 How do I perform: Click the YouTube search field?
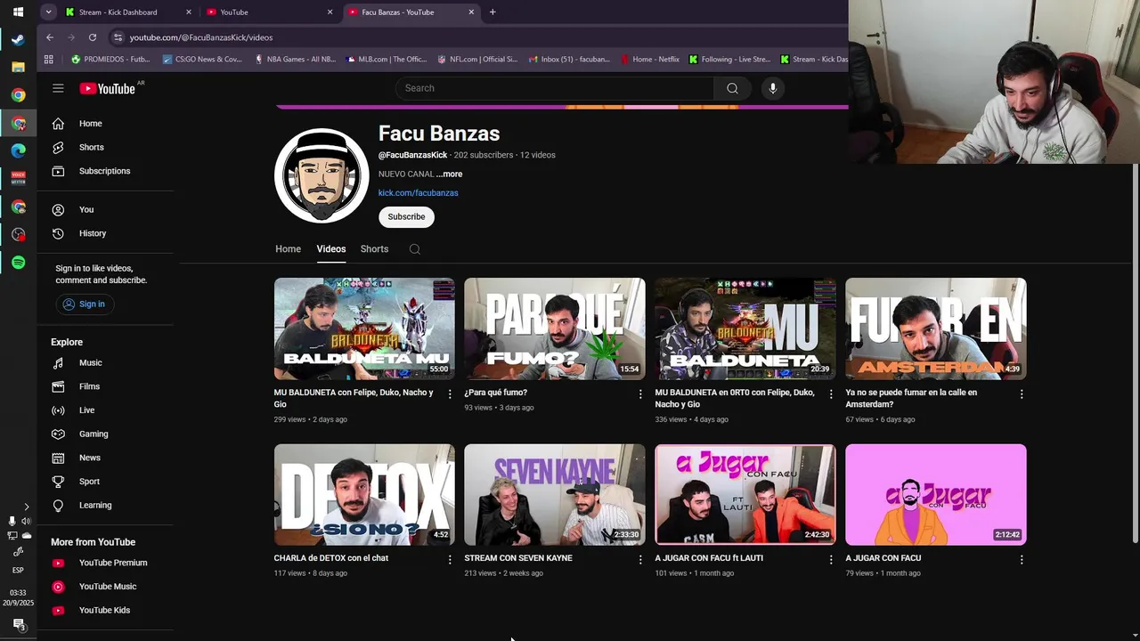555,88
